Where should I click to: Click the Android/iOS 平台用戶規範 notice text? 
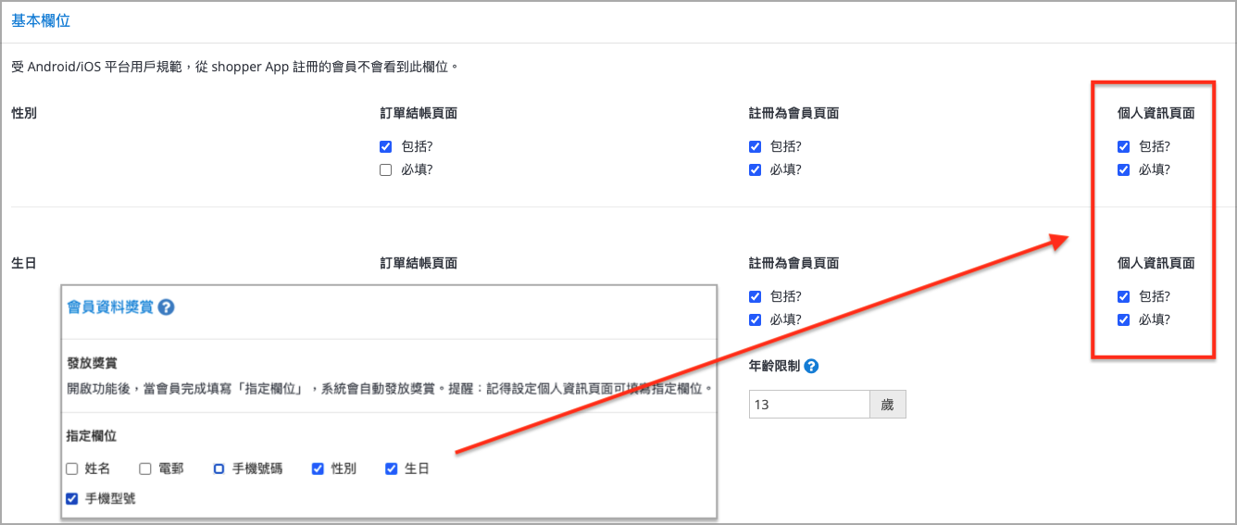coord(235,67)
